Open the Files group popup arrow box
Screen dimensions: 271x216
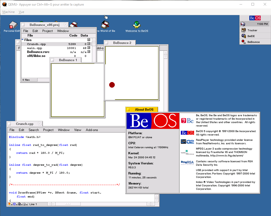pyautogui.click(x=89, y=40)
